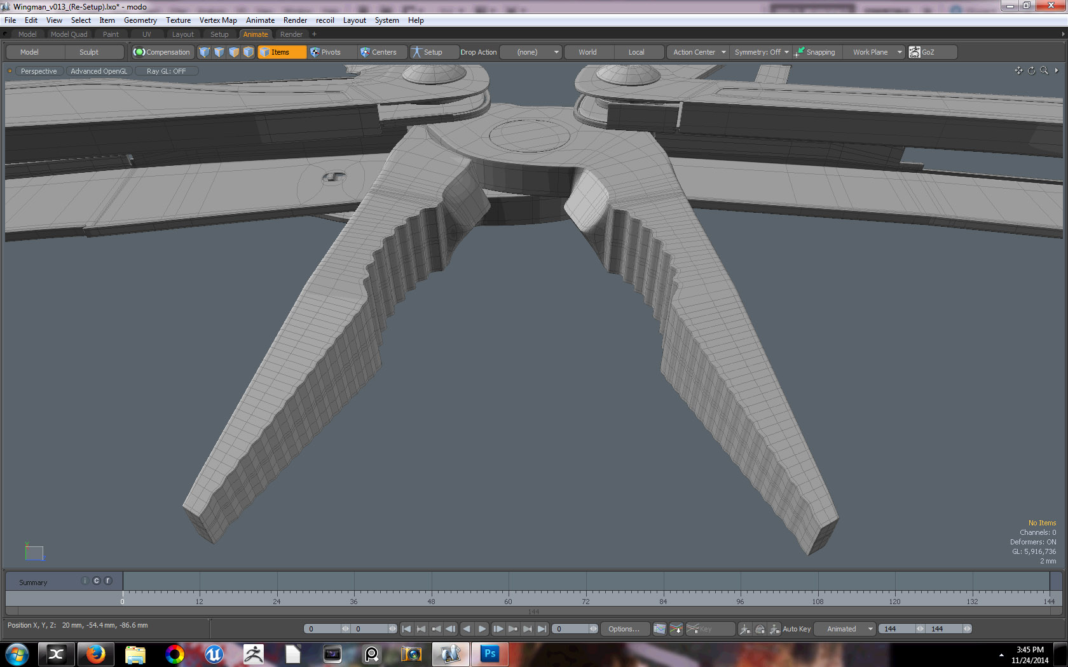Toggle Compensation mode
The width and height of the screenshot is (1068, 667).
(x=162, y=52)
